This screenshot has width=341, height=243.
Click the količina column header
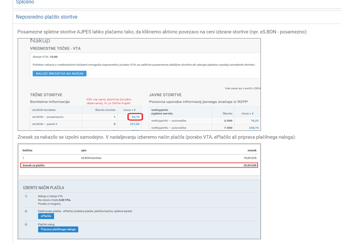(x=27, y=150)
